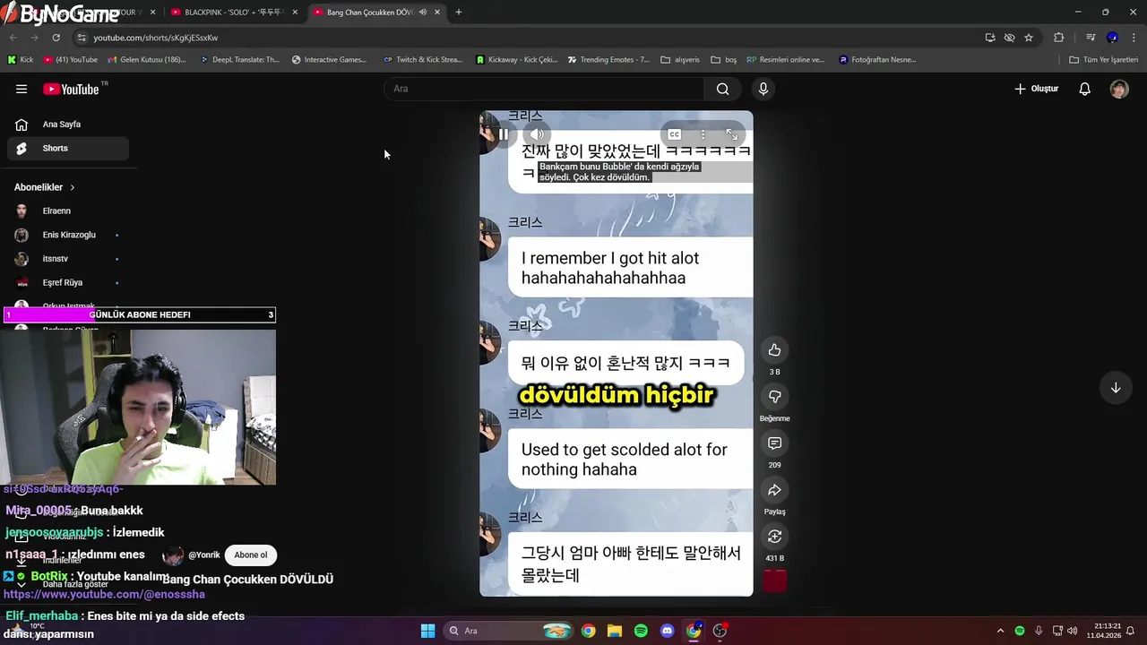Subscribe with the Abone ol button
The image size is (1147, 645).
tap(250, 555)
